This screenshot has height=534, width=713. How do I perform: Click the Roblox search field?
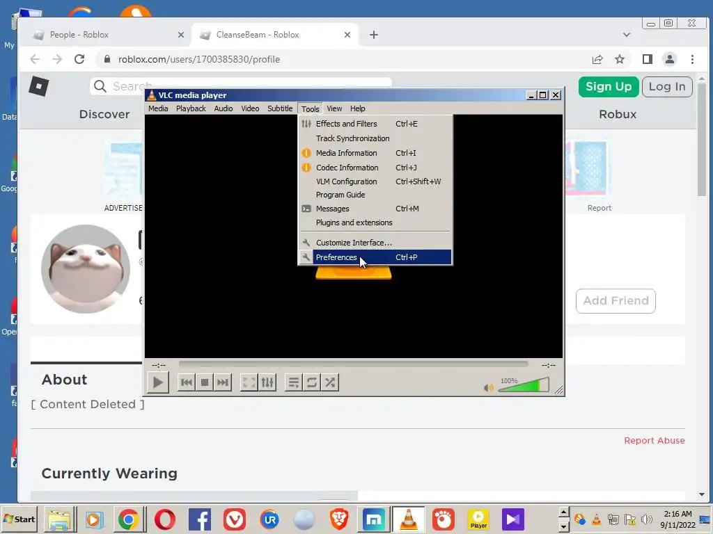[241, 86]
